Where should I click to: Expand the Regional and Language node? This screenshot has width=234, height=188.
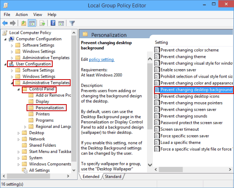coord(25,127)
